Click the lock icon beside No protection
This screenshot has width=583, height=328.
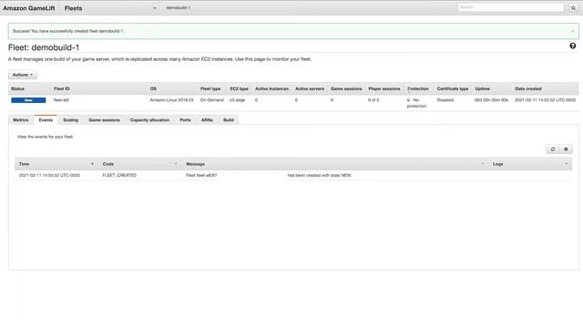[x=409, y=100]
